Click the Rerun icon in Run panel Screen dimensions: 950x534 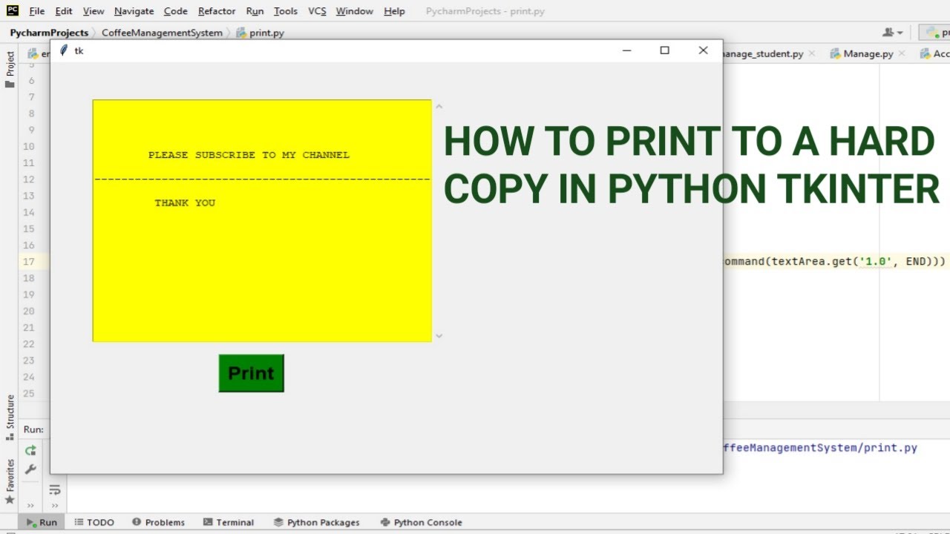click(30, 450)
